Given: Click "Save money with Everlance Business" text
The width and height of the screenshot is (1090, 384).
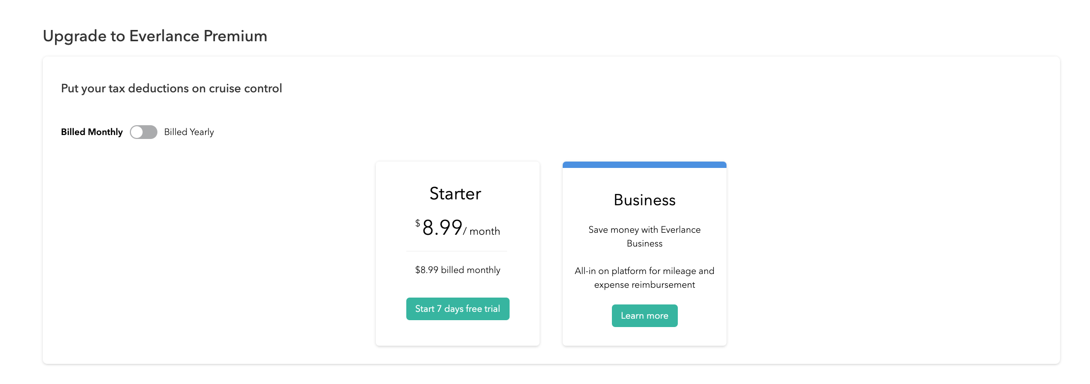Looking at the screenshot, I should tap(644, 236).
